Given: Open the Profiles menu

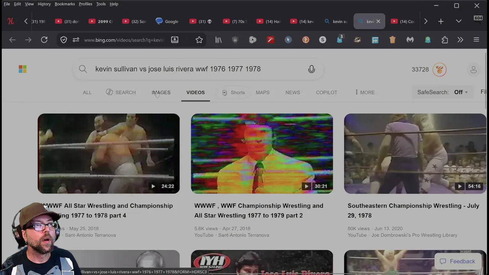Looking at the screenshot, I should point(86,4).
